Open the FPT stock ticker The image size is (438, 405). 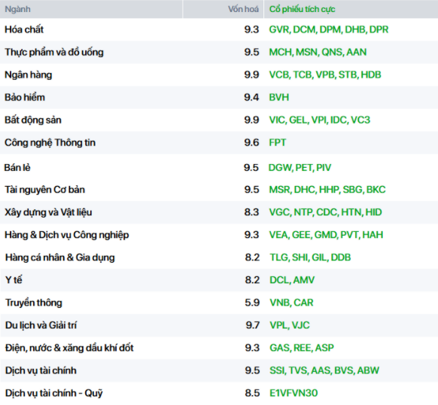coord(278,142)
